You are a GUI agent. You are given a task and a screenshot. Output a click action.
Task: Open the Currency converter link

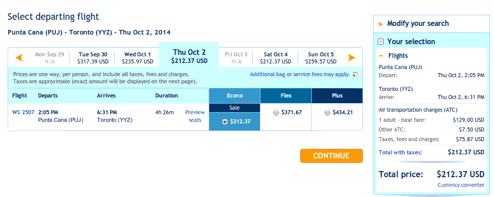(461, 185)
